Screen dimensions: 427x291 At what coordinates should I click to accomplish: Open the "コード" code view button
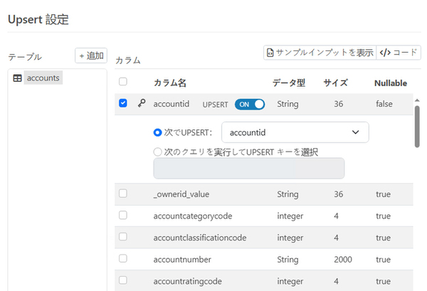(x=399, y=53)
